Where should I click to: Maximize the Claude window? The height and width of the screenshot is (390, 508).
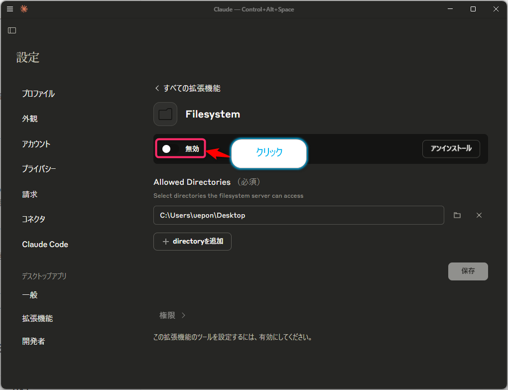(473, 9)
